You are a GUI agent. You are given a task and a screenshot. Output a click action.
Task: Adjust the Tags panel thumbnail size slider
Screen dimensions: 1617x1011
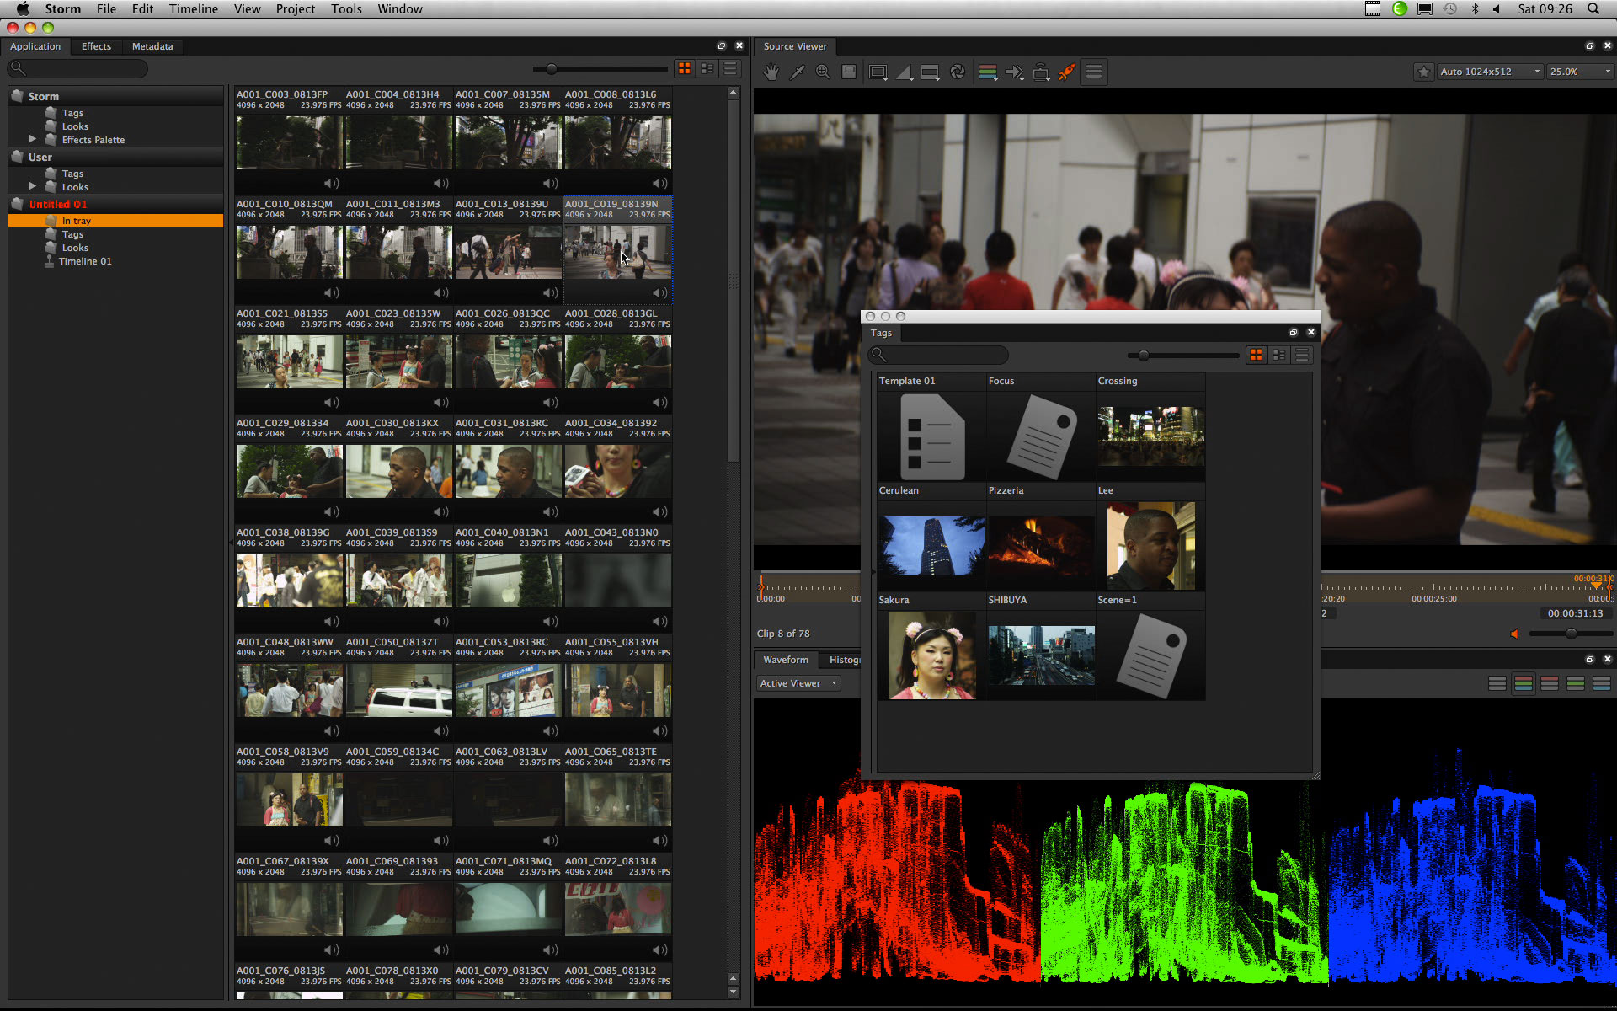tap(1143, 356)
